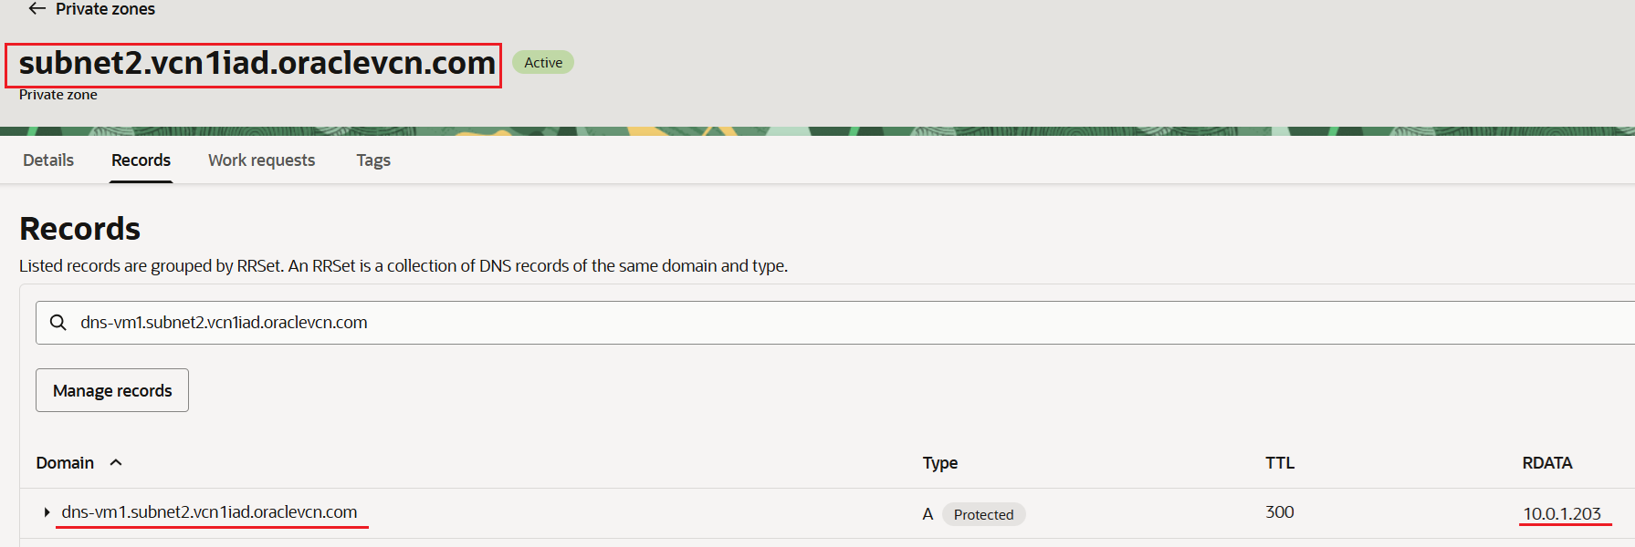Click the Manage records button
This screenshot has height=547, width=1635.
pos(112,390)
